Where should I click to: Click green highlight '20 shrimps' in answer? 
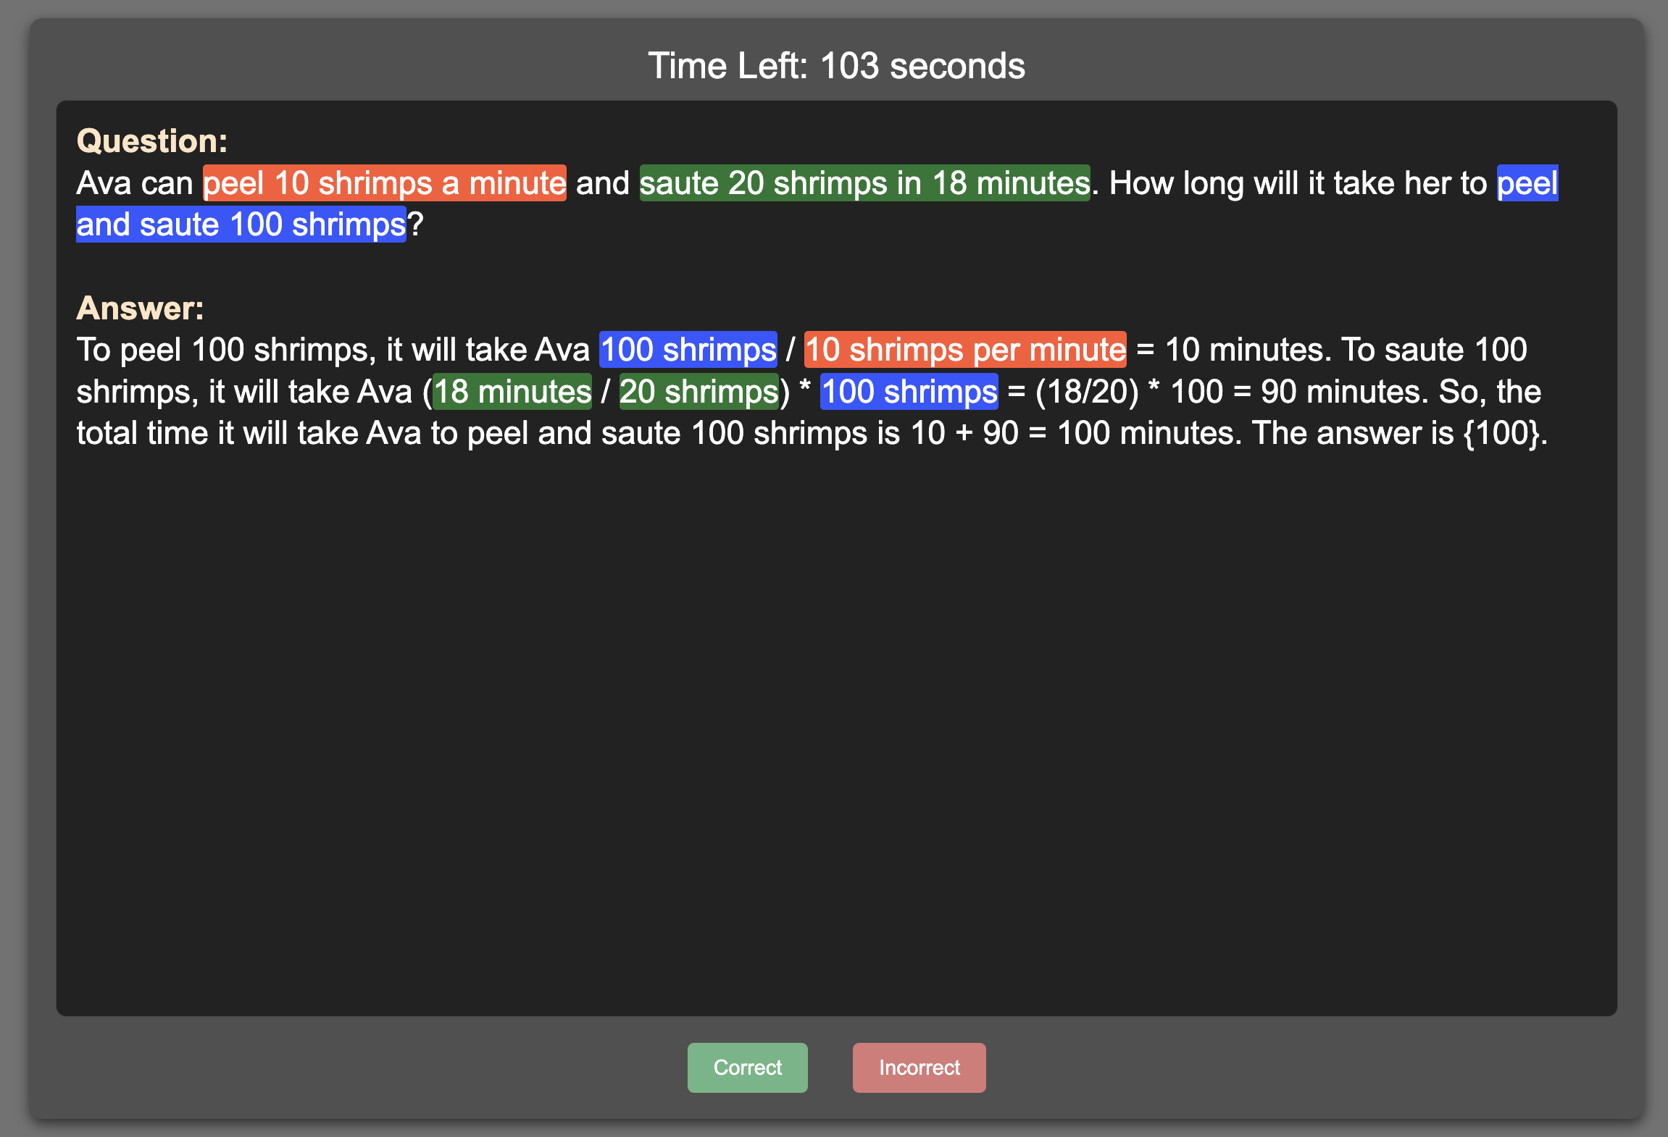pos(699,392)
